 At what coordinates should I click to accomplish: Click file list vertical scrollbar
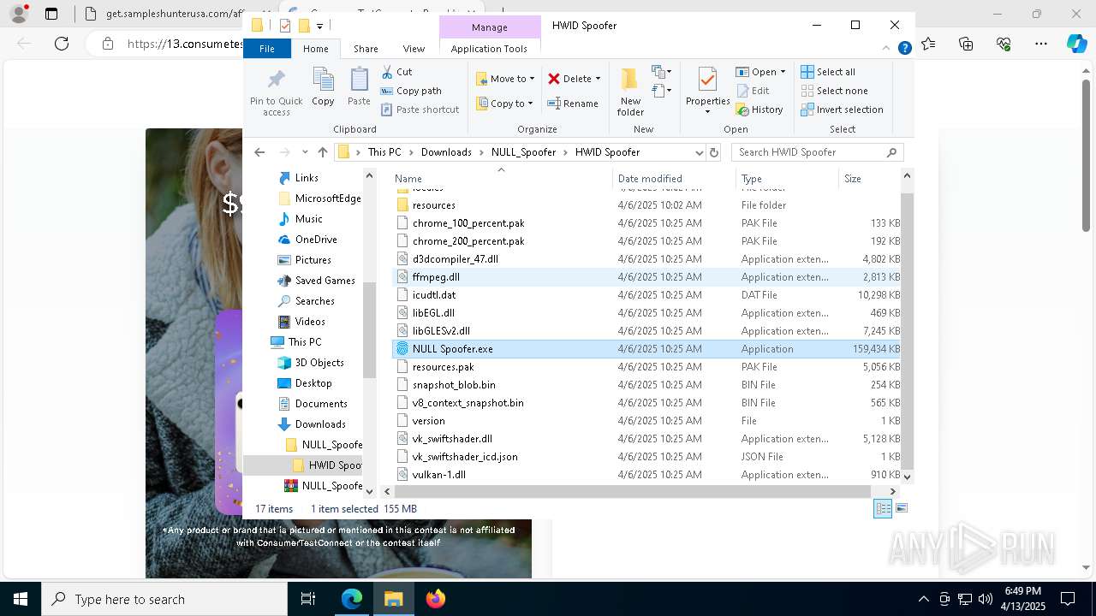[907, 329]
